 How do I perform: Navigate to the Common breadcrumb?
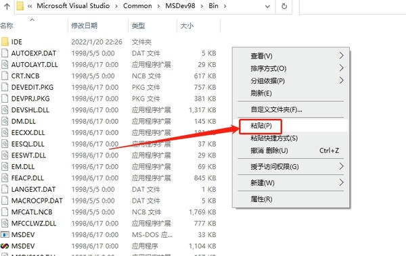(137, 5)
